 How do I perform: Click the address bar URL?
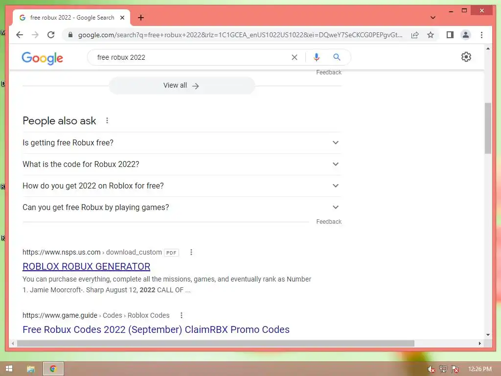[x=240, y=35]
